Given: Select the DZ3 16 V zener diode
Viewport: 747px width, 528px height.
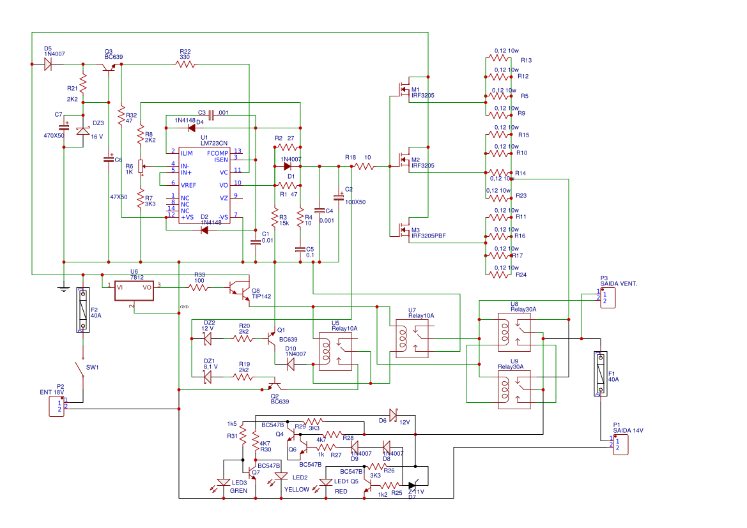Looking at the screenshot, I should pyautogui.click(x=83, y=131).
